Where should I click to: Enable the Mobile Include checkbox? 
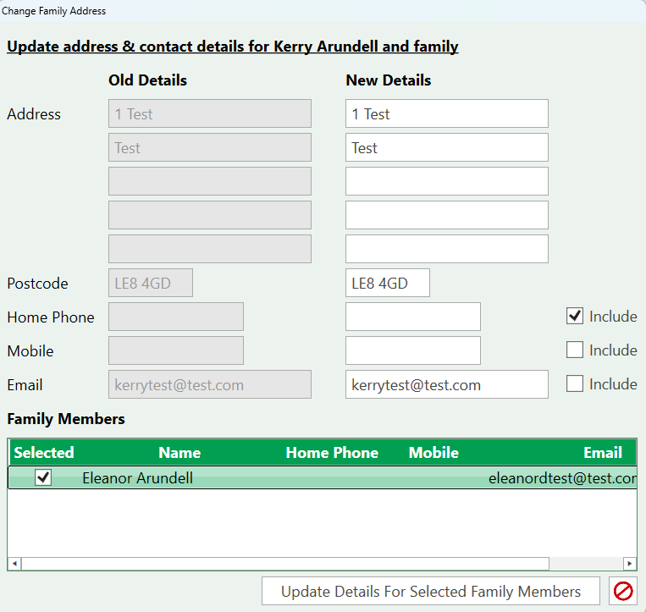pyautogui.click(x=575, y=350)
